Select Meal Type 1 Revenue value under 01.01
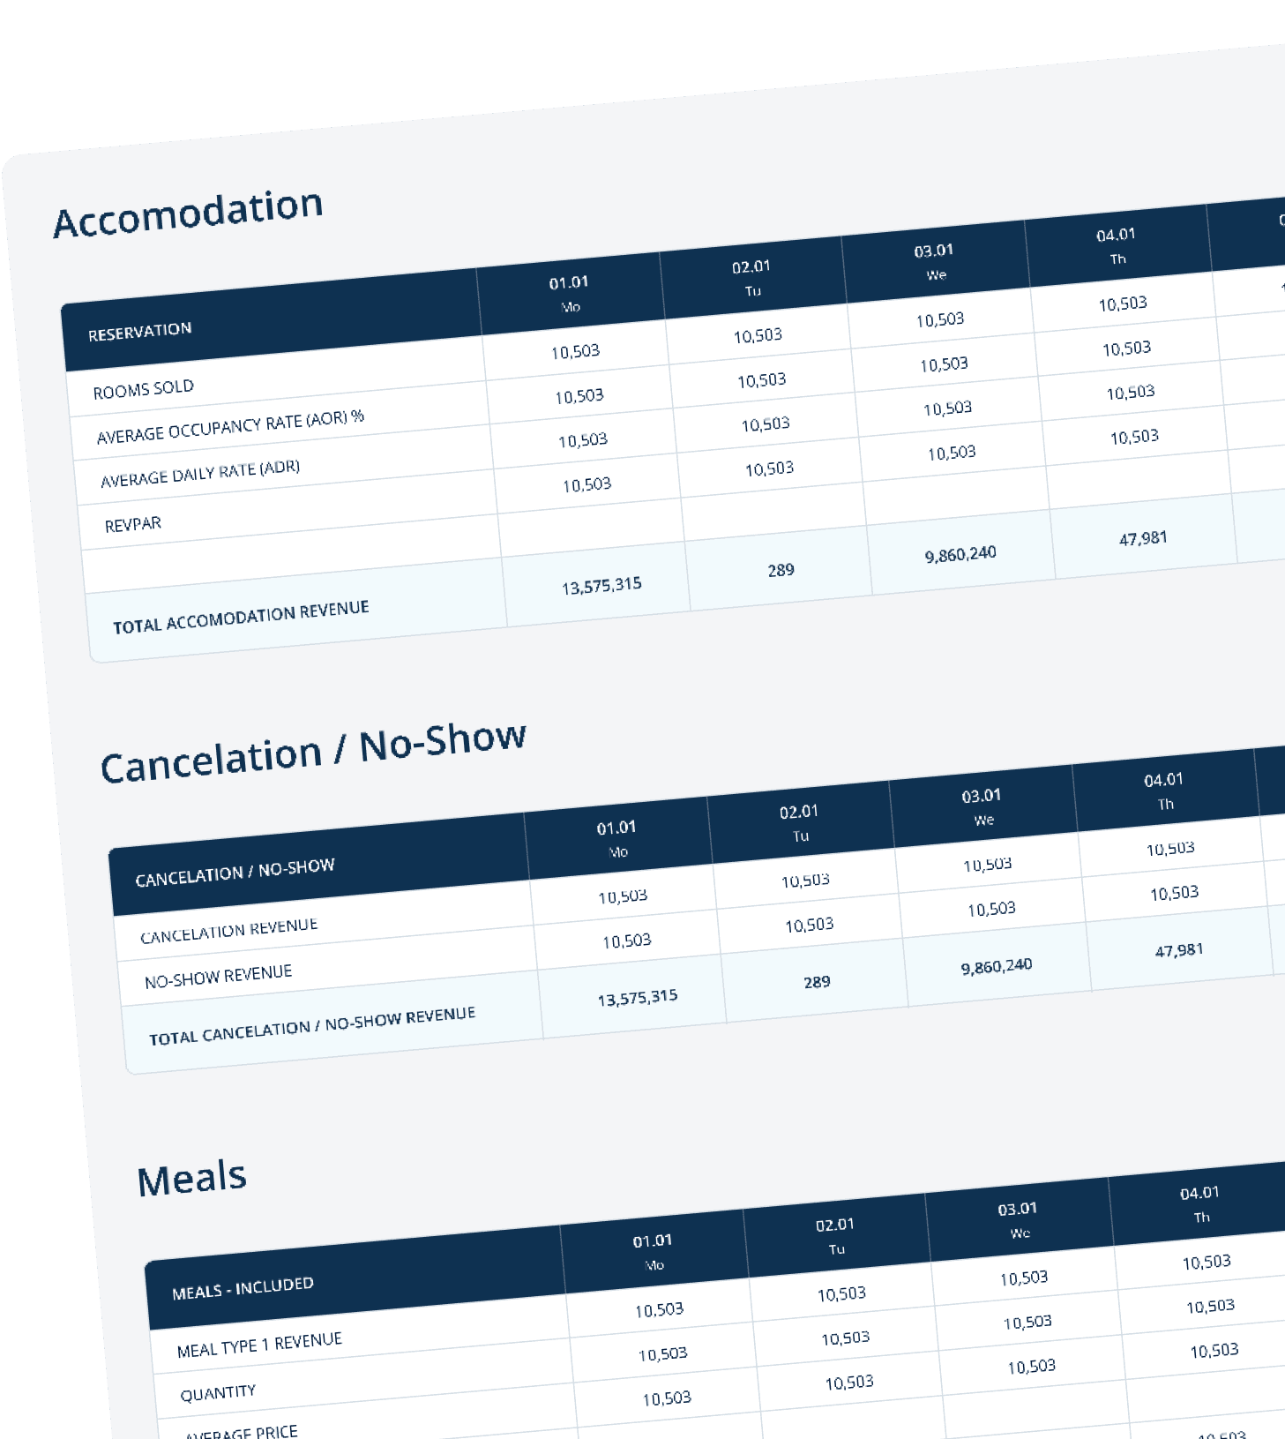 pos(659,1310)
